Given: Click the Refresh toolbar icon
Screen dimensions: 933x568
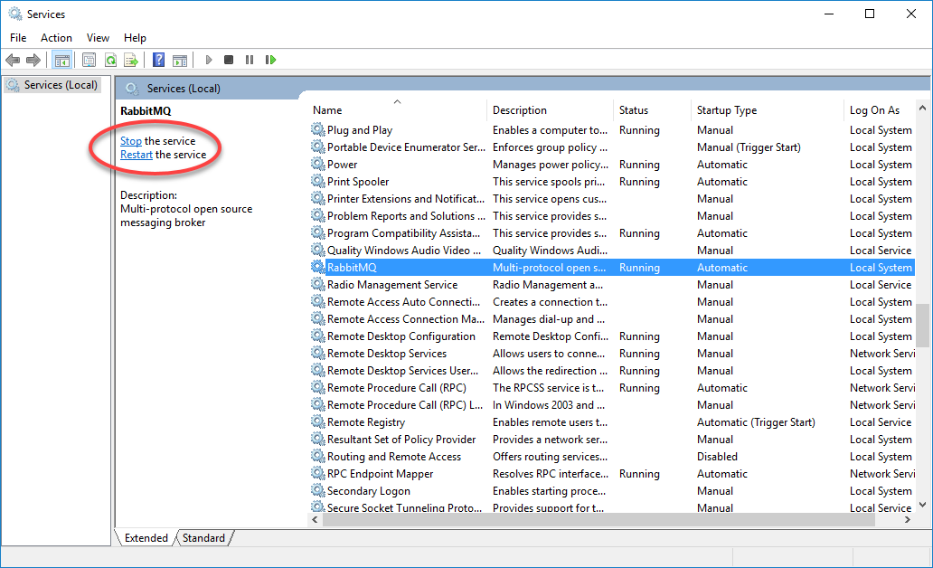Looking at the screenshot, I should (110, 60).
